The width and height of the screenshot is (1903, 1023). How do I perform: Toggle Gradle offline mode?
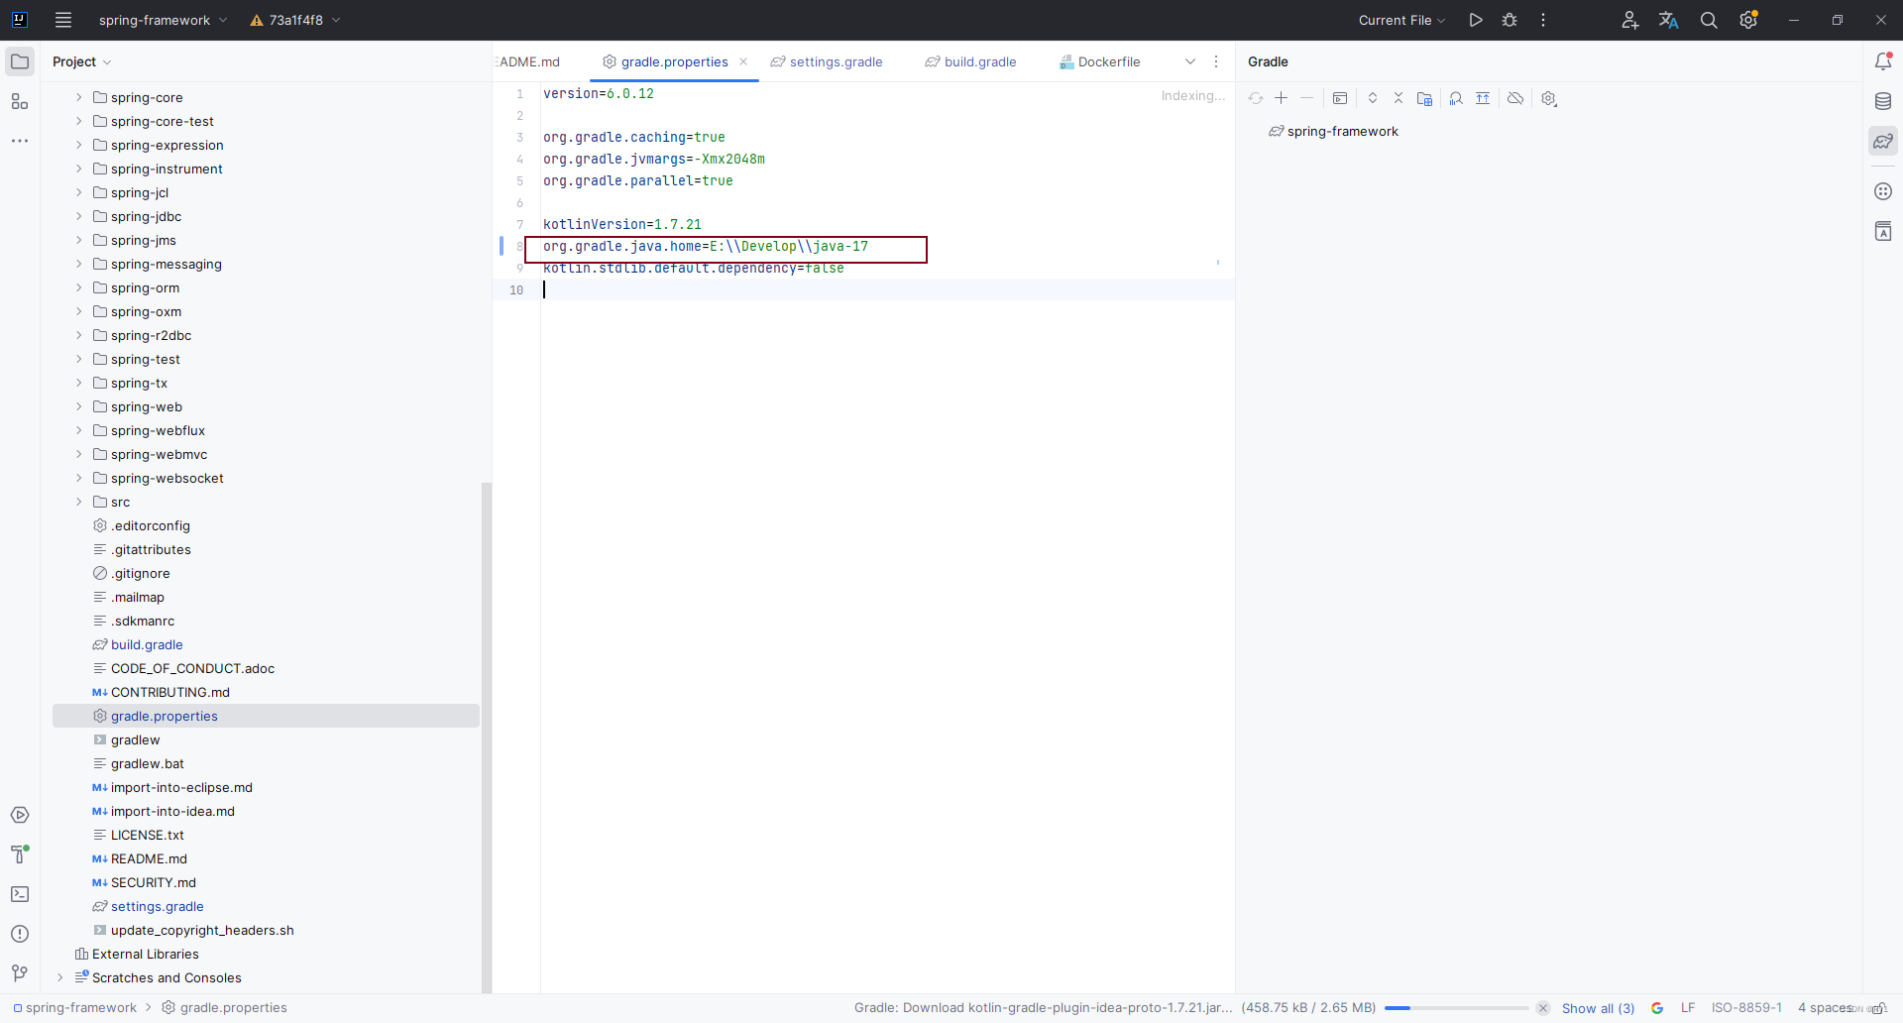tap(1515, 98)
